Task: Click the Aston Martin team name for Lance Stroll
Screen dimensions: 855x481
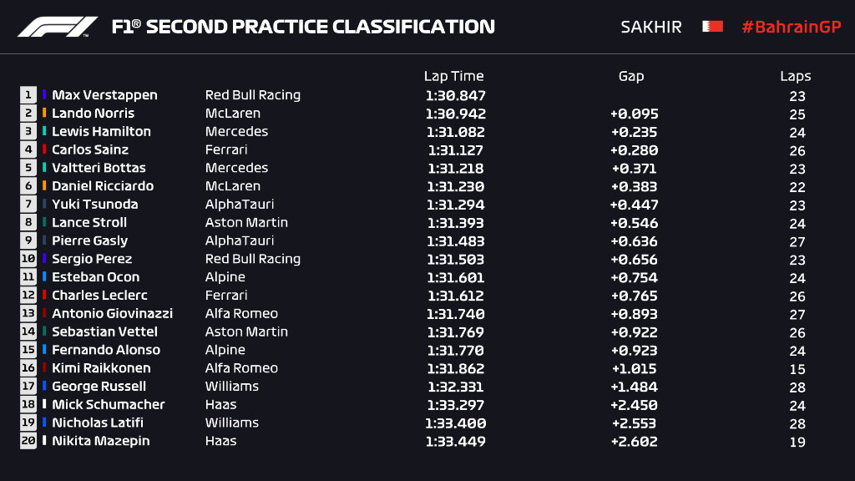Action: [x=246, y=223]
